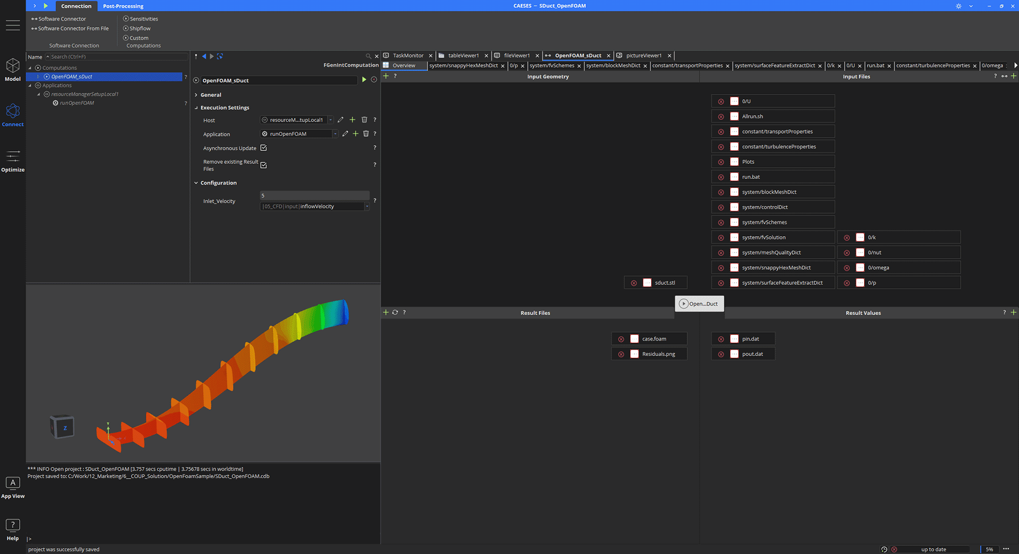The width and height of the screenshot is (1019, 554).
Task: Toggle the white box beside system/controlDict
Action: [x=735, y=207]
